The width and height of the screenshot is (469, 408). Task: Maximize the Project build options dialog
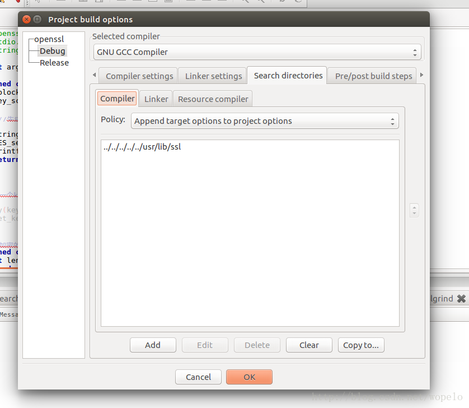coord(37,20)
